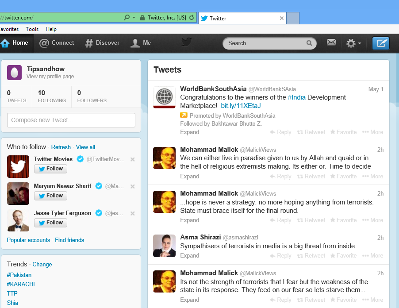Follow Maryam Nawaz Sharif

[50, 196]
